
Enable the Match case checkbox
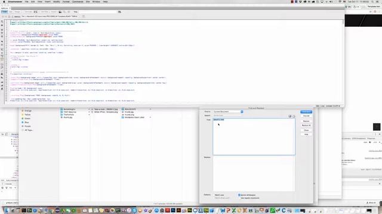pyautogui.click(x=214, y=195)
